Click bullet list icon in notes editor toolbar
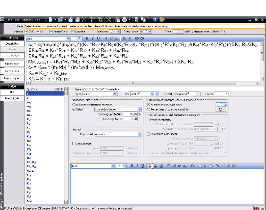266x210 pixels. tap(168, 166)
